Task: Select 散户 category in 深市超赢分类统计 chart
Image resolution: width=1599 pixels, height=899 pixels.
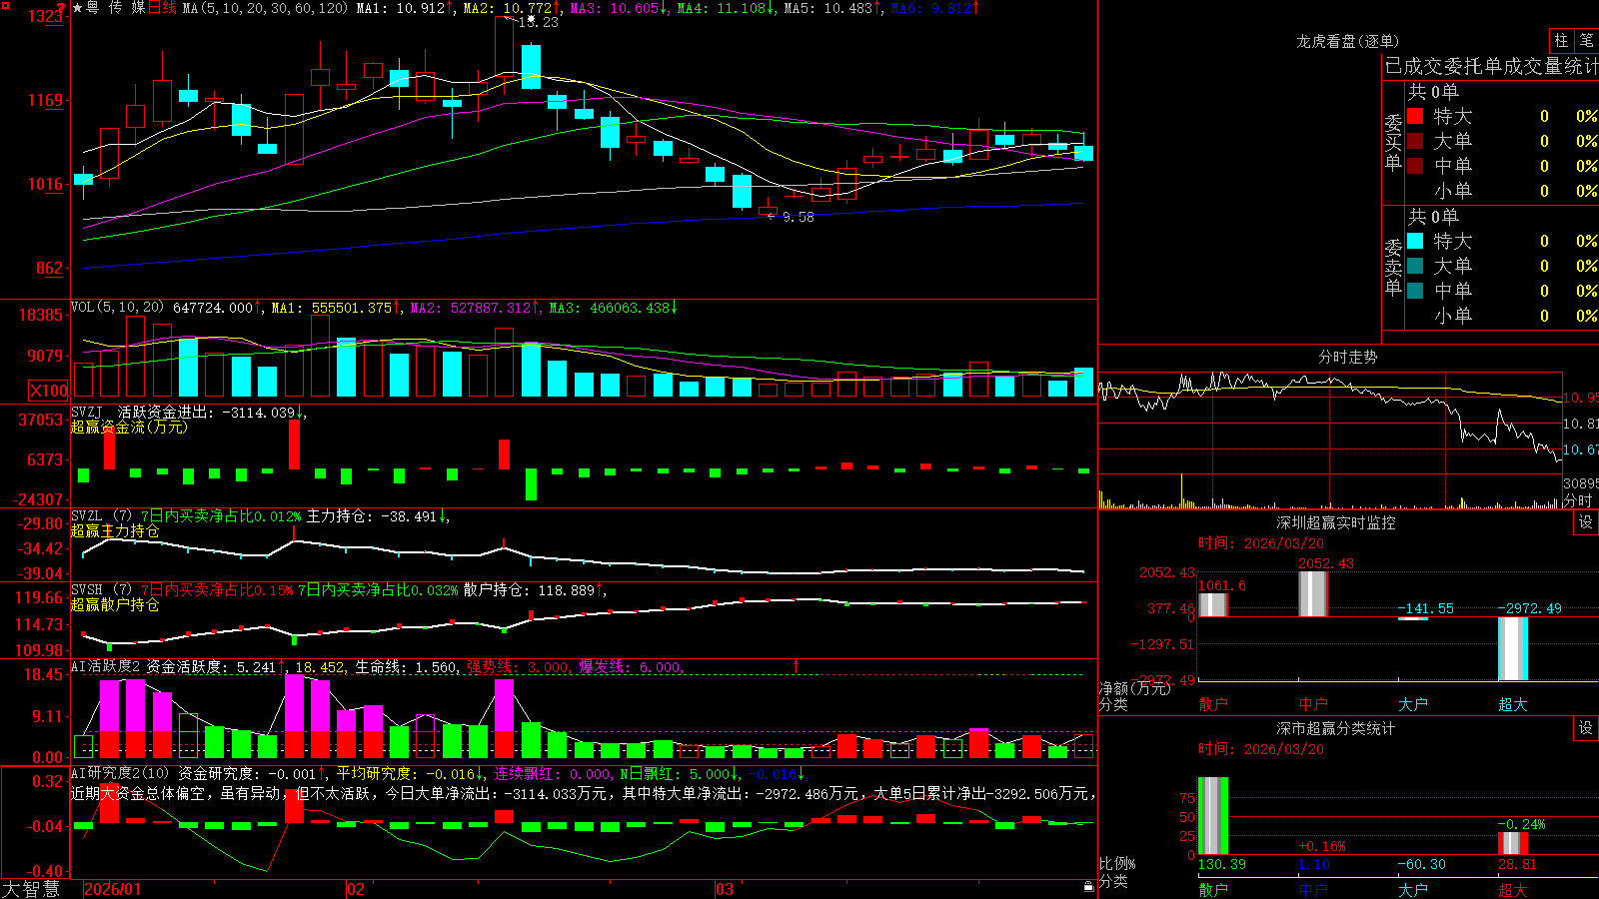Action: 1213,890
